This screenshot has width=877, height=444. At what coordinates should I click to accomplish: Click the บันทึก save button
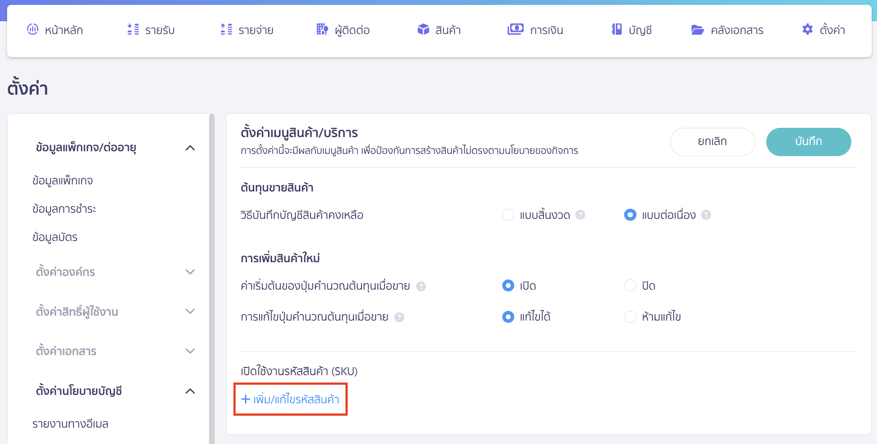tap(808, 142)
